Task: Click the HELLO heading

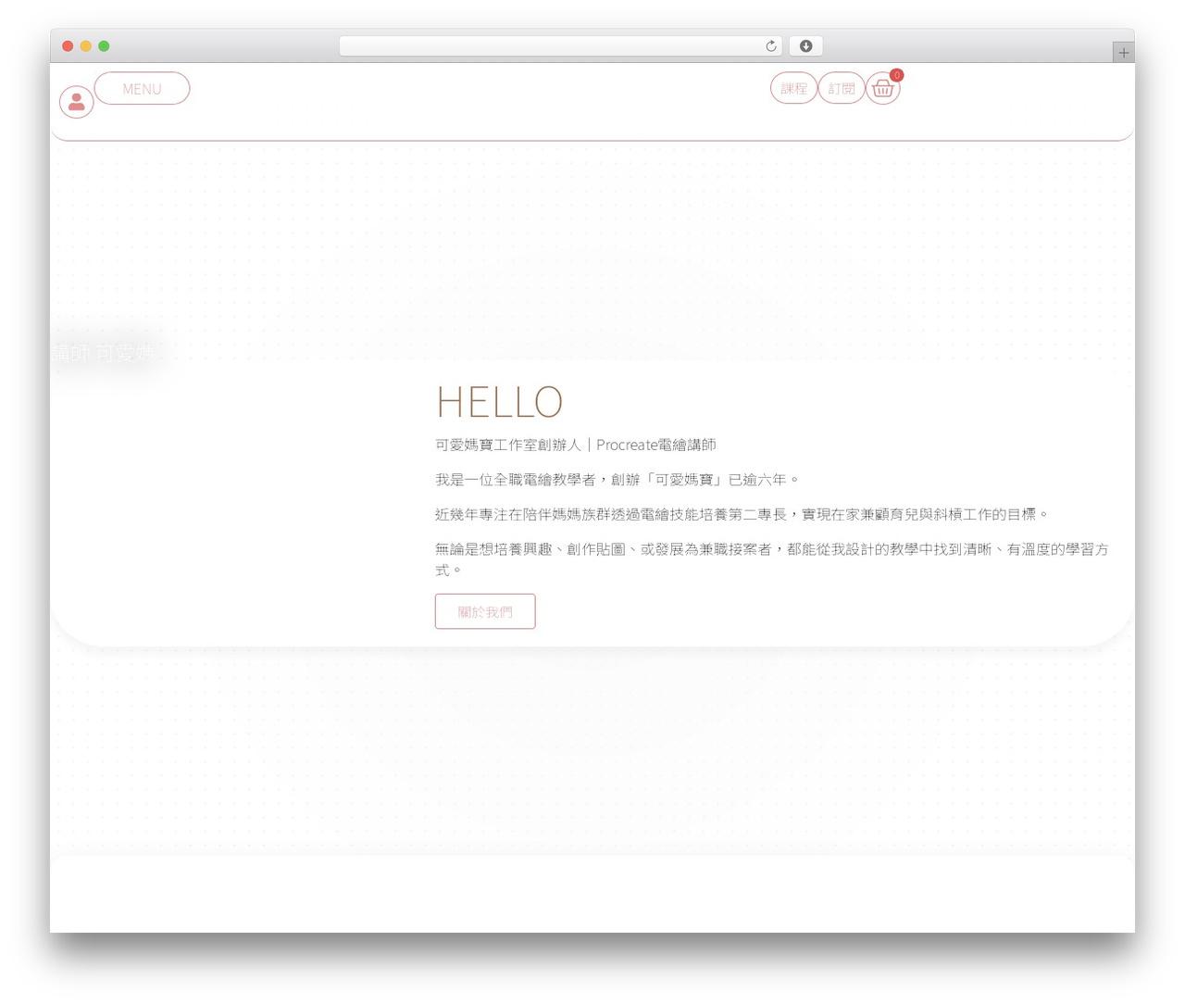Action: [x=499, y=402]
